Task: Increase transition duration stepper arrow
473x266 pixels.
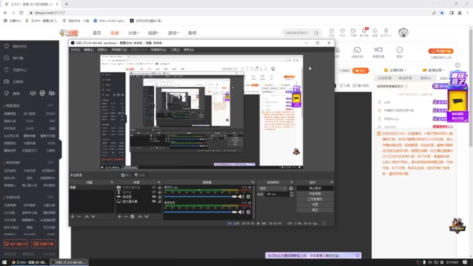Action: pos(291,193)
